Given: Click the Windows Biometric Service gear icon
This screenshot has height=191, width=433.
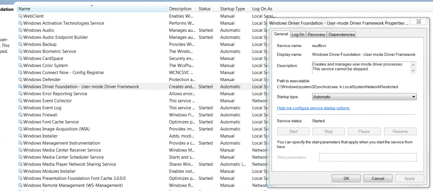Looking at the screenshot, I should click(x=20, y=52).
